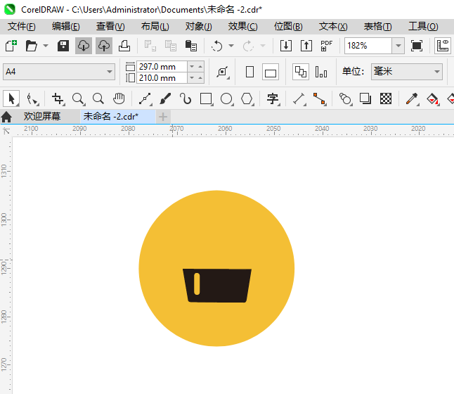Click the Save floppy disk icon
The width and height of the screenshot is (454, 394).
point(63,46)
